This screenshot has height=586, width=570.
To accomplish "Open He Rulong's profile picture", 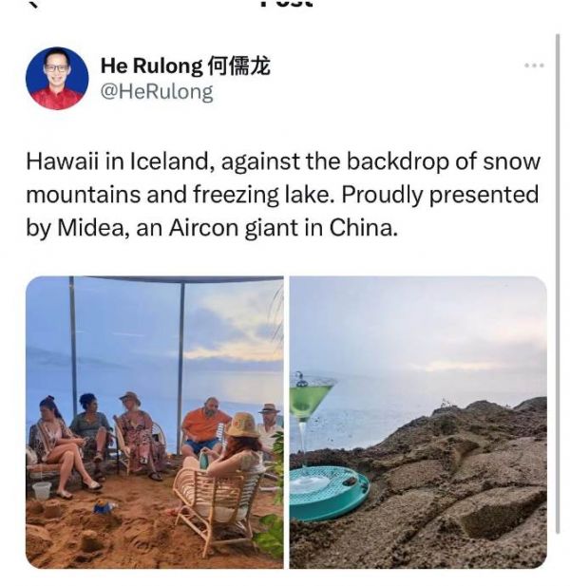I will [57, 78].
